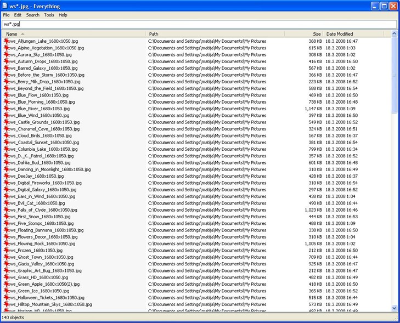
Task: Click the Everything app icon in title bar
Action: tap(4, 5)
